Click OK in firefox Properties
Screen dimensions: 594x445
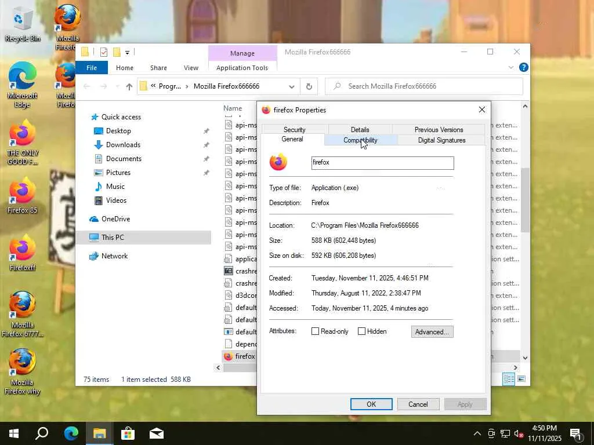371,404
